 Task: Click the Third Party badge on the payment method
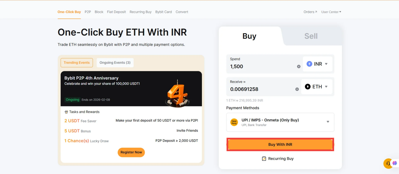(234, 122)
